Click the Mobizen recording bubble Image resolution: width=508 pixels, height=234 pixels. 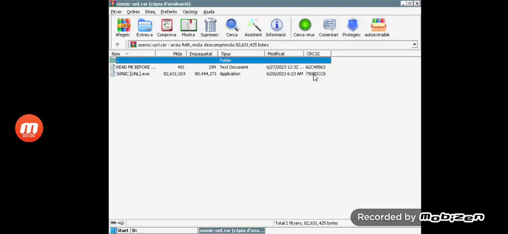(x=29, y=128)
